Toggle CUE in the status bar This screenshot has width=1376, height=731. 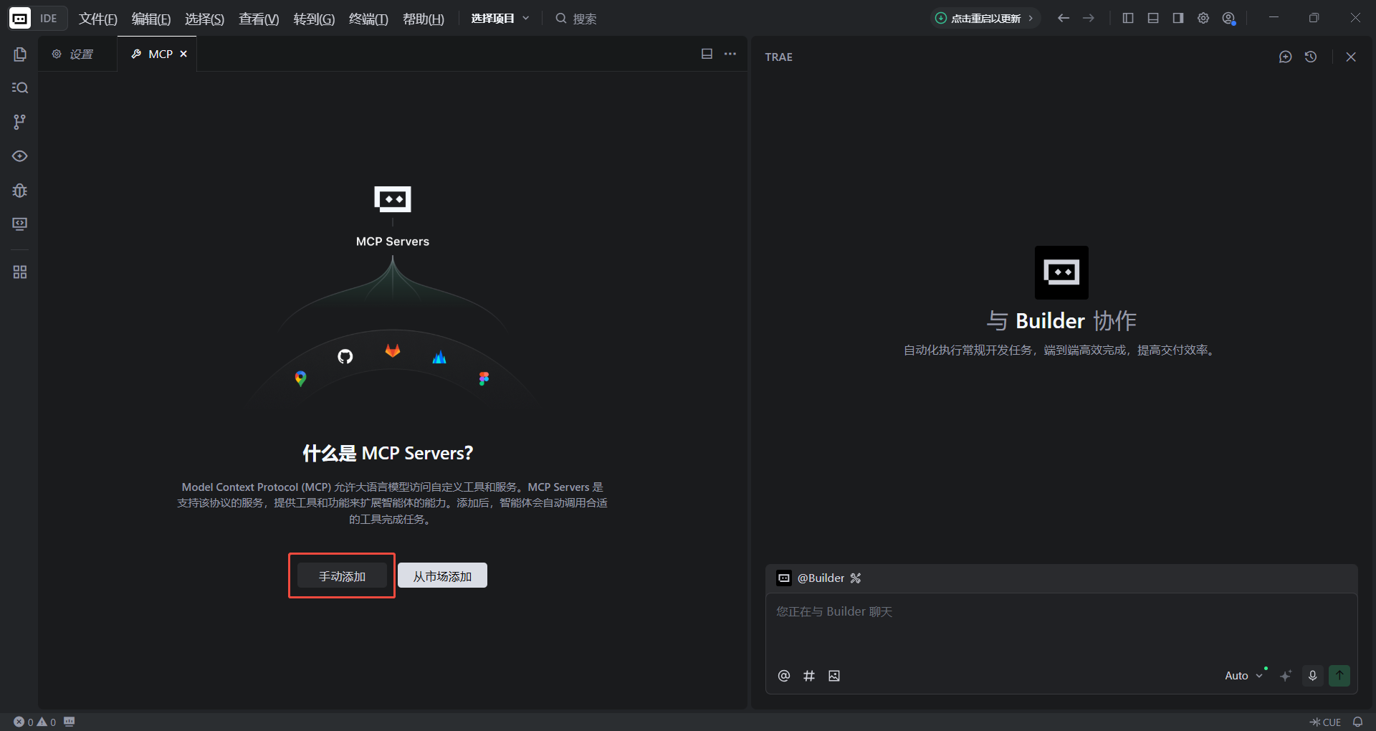(1325, 722)
